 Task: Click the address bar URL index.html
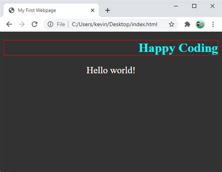point(114,24)
